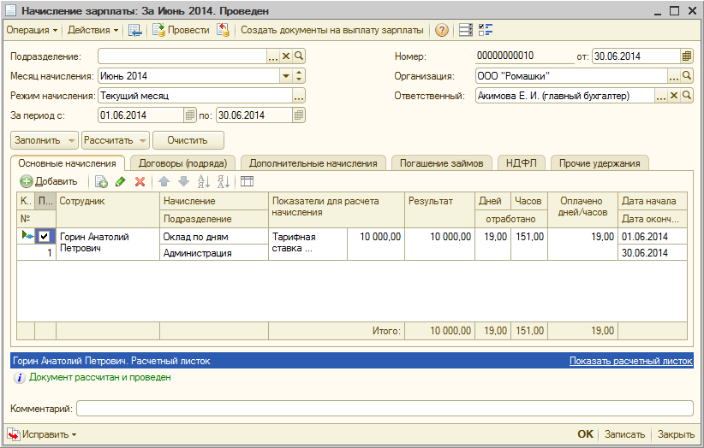Switch to Погашение займов tab
Image resolution: width=704 pixels, height=448 pixels.
(441, 163)
